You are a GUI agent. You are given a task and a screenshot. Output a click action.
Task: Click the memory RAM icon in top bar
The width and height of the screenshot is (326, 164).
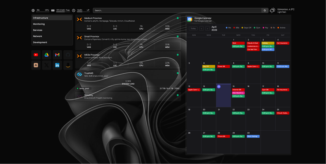[53, 10]
